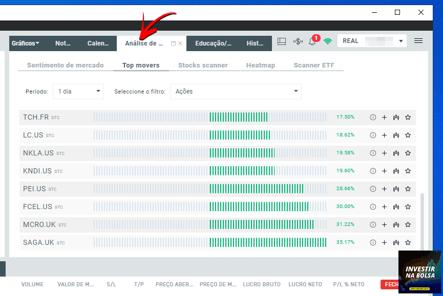Open new order for MCRO.UK

pos(384,224)
